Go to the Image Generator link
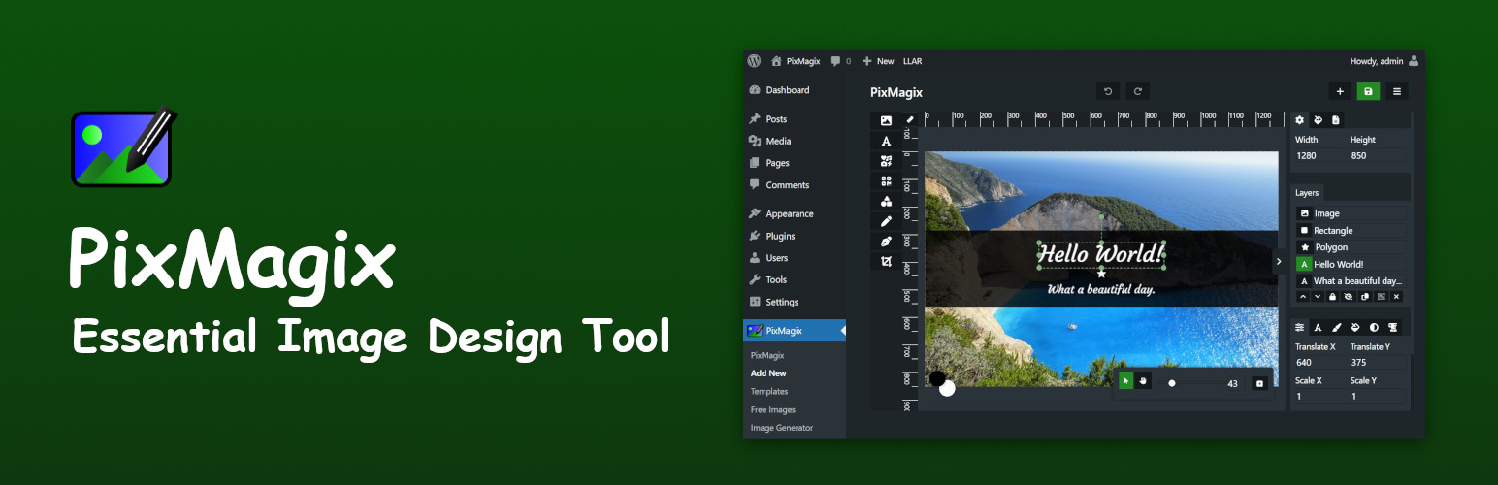The height and width of the screenshot is (485, 1498). [x=782, y=427]
